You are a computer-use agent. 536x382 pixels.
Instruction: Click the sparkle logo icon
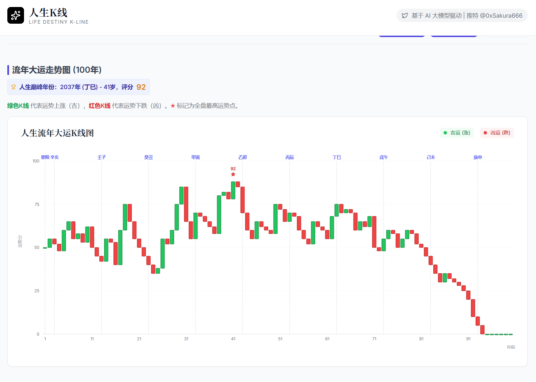point(16,15)
